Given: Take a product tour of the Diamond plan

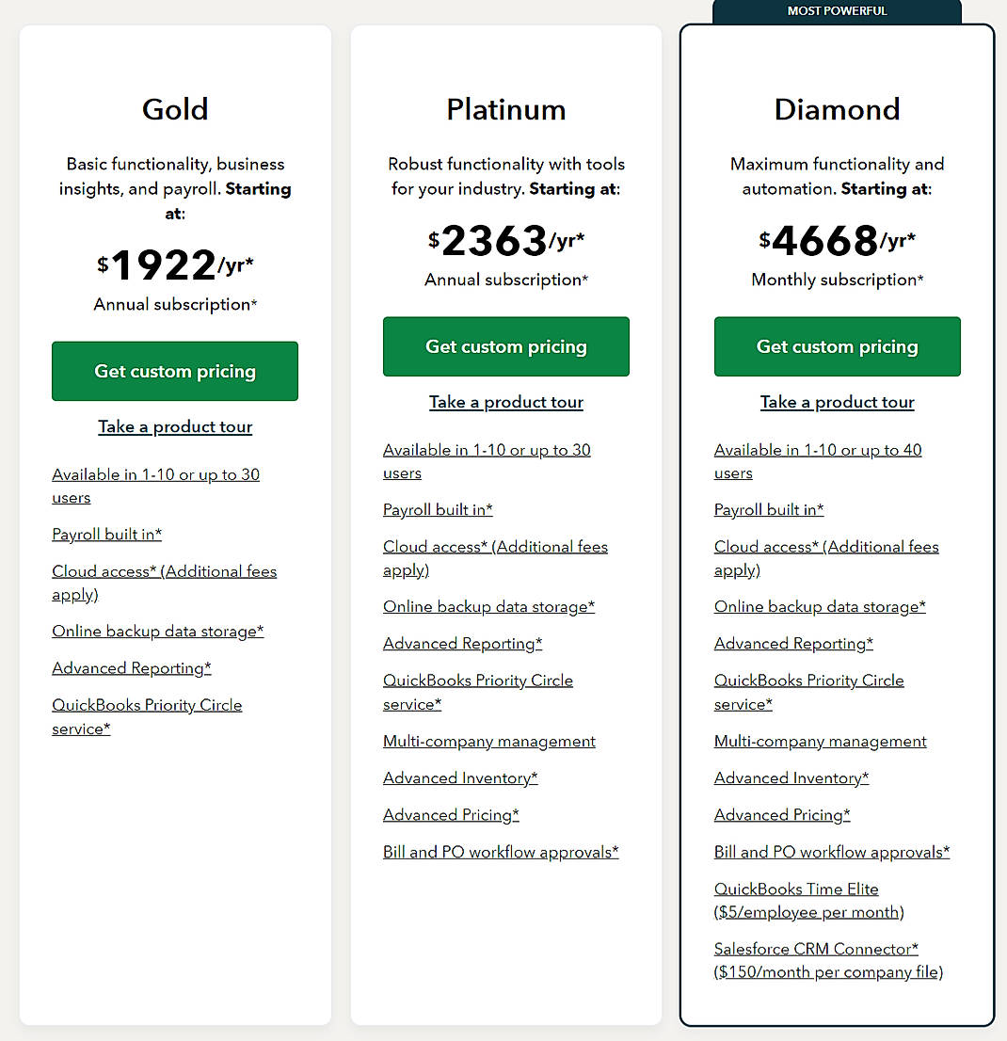Looking at the screenshot, I should (x=837, y=402).
